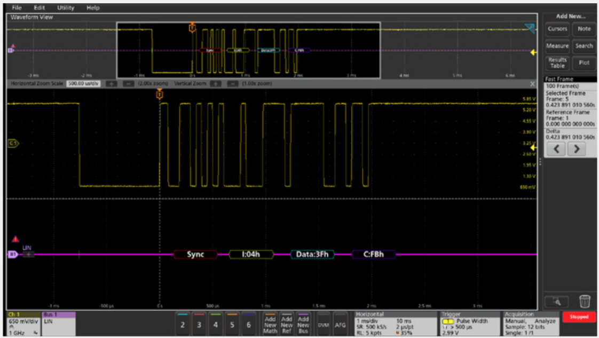
Task: Open the File menu
Action: 17,7
